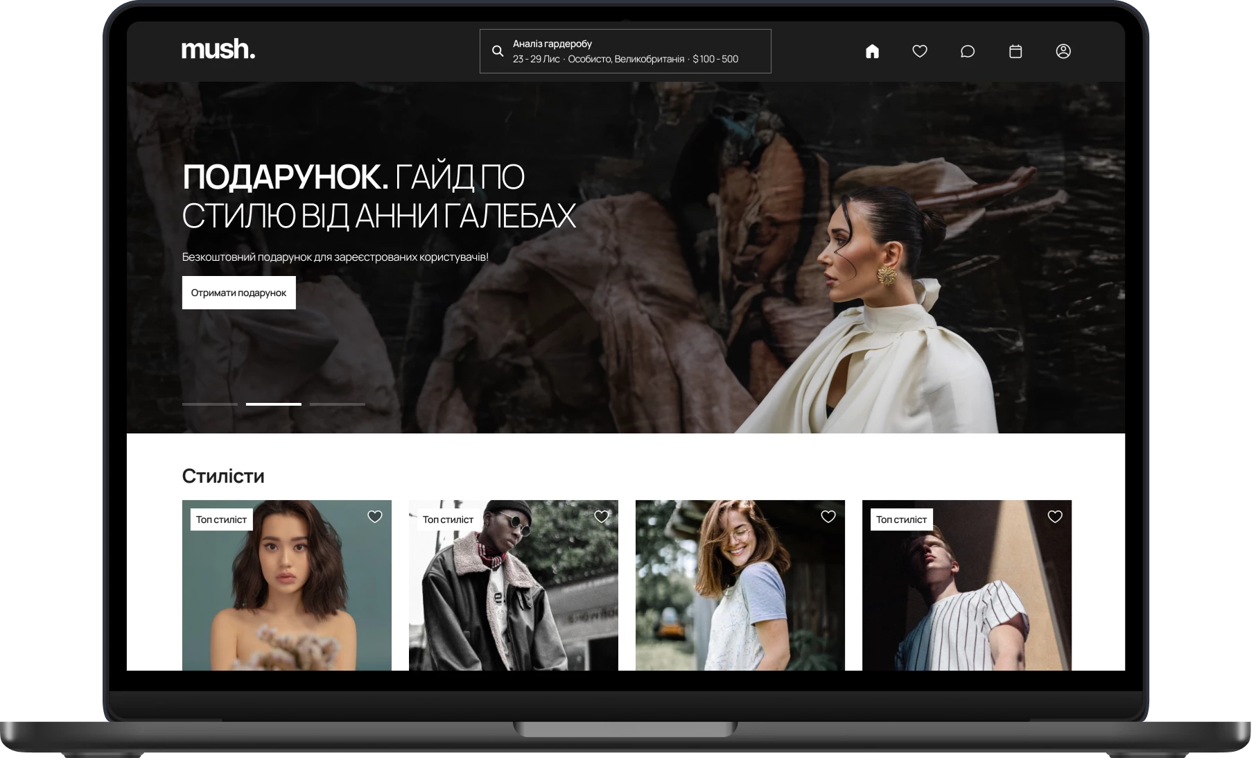Open favorites via header heart icon
The image size is (1256, 758).
point(920,51)
